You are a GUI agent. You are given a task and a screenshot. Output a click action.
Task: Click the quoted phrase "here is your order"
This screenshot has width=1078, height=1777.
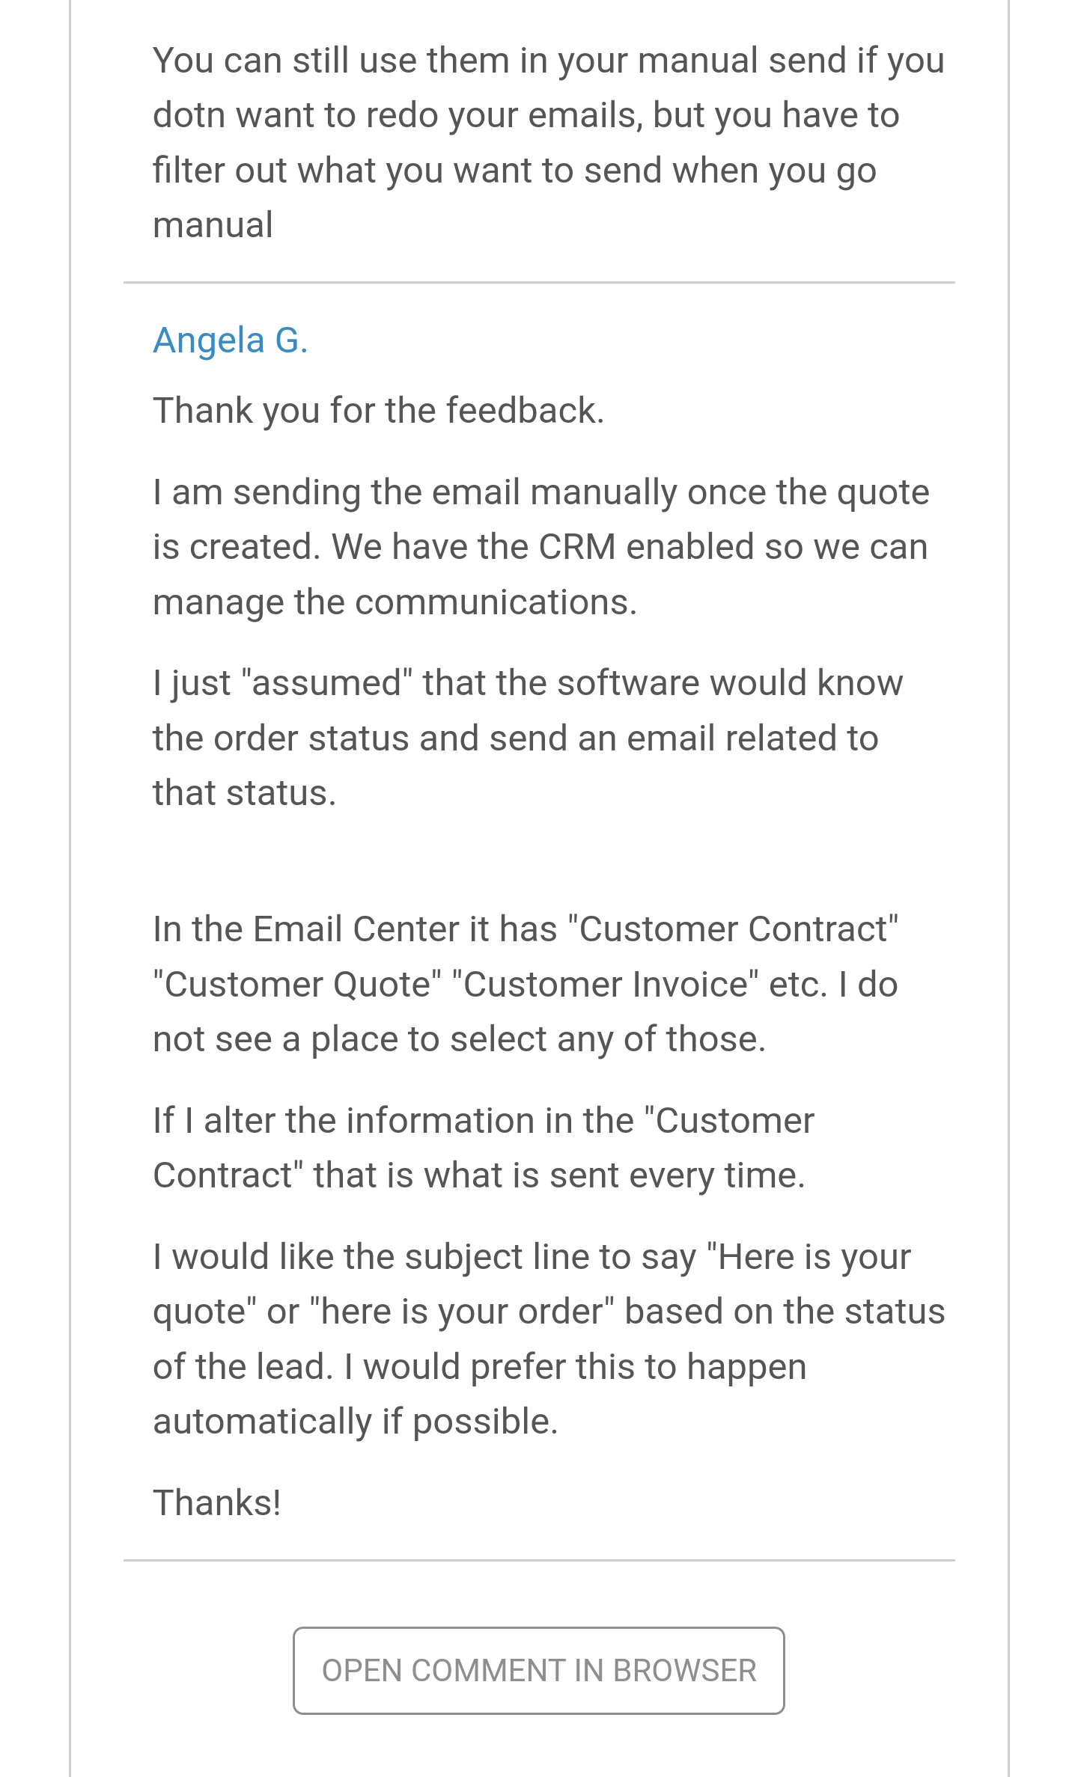[x=462, y=1312]
